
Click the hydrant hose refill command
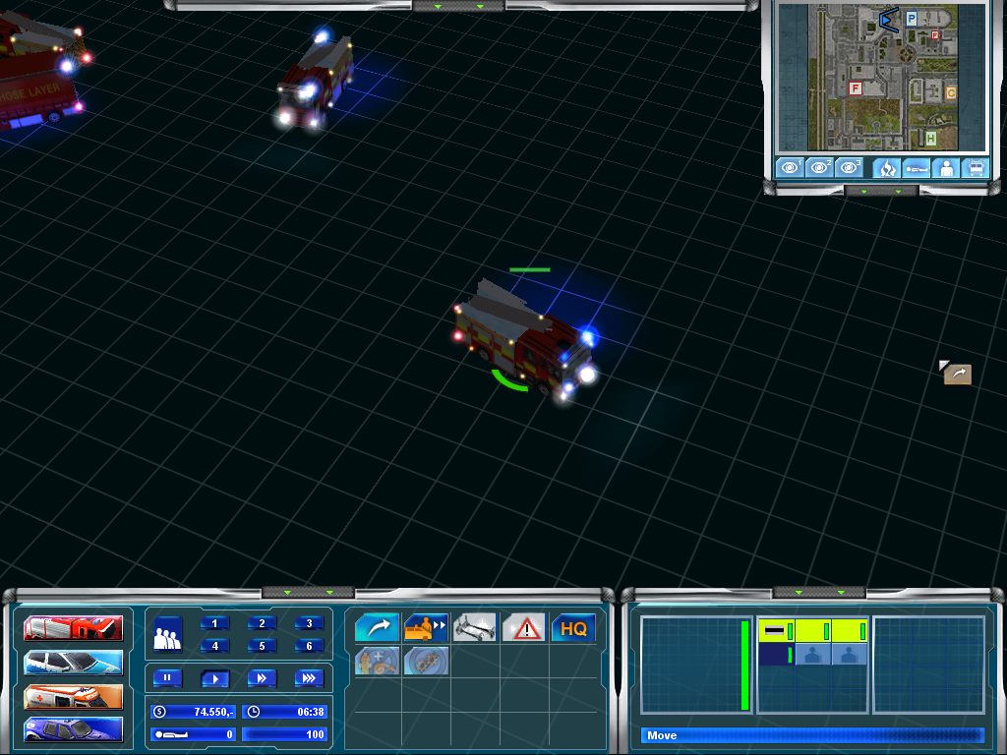pyautogui.click(x=377, y=661)
